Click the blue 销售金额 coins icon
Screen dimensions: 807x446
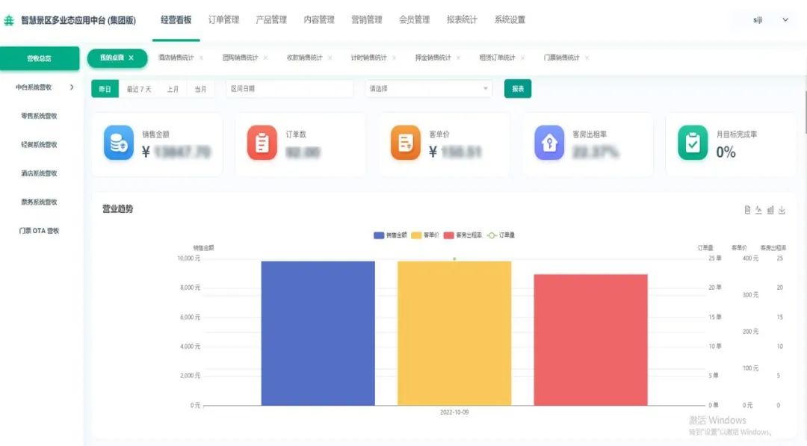click(x=118, y=143)
